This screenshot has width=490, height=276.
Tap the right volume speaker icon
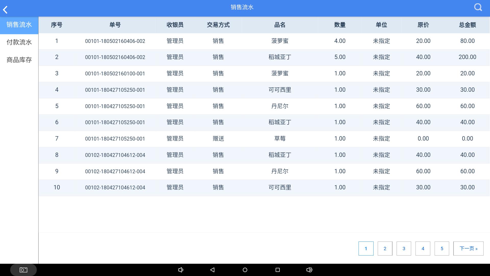pyautogui.click(x=309, y=270)
